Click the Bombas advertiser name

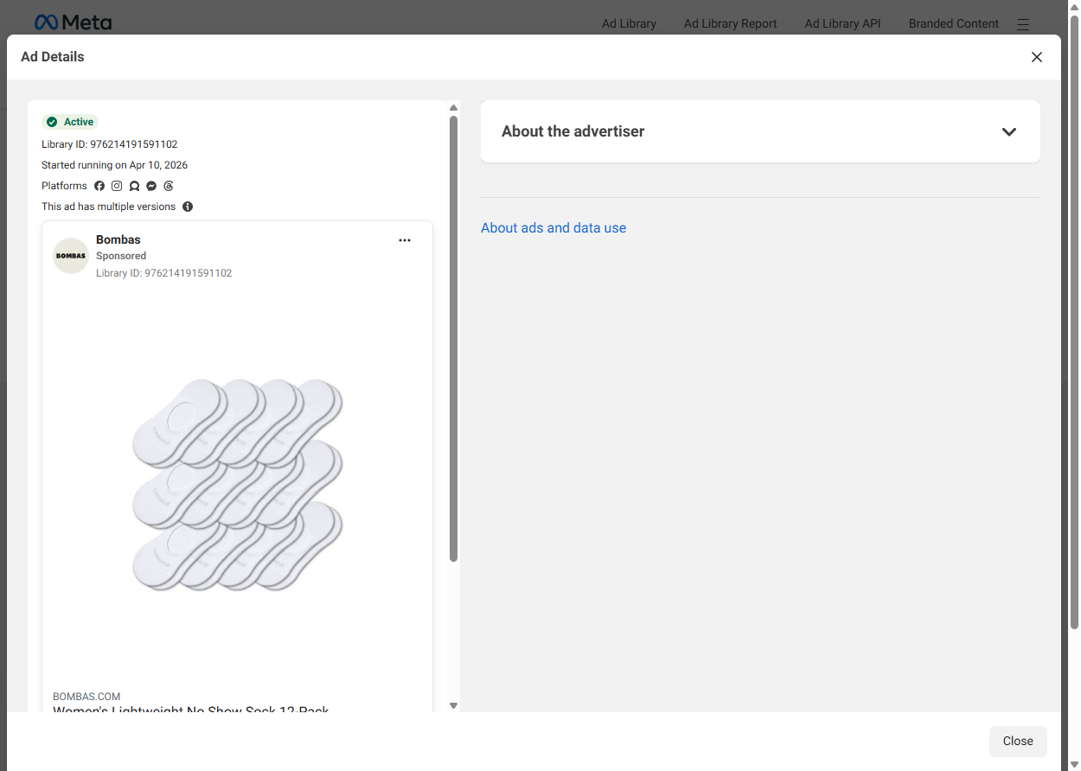pyautogui.click(x=118, y=239)
